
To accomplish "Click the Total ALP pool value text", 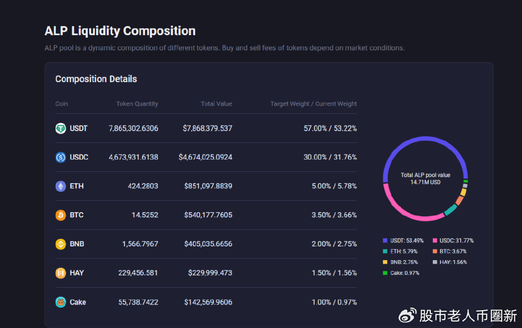I will click(426, 175).
